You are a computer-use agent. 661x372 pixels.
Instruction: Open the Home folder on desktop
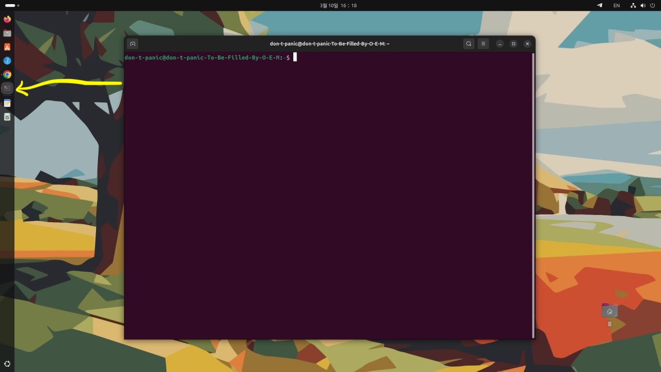tap(609, 311)
